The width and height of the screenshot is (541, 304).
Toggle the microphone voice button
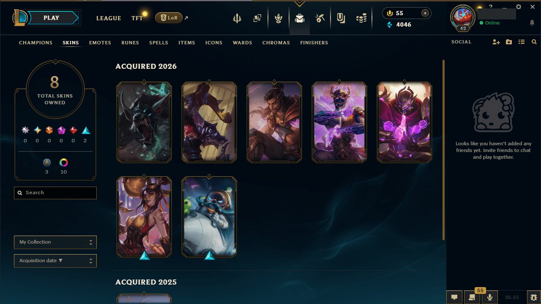coord(490,297)
